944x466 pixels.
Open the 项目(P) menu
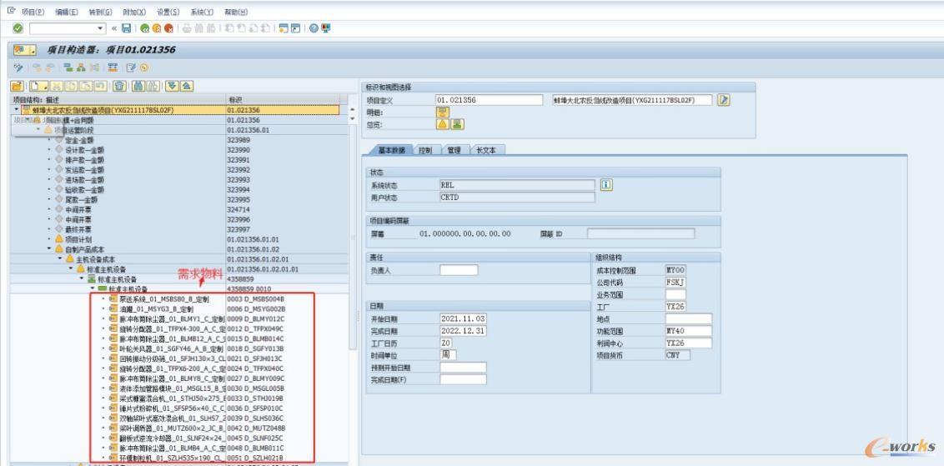click(33, 12)
